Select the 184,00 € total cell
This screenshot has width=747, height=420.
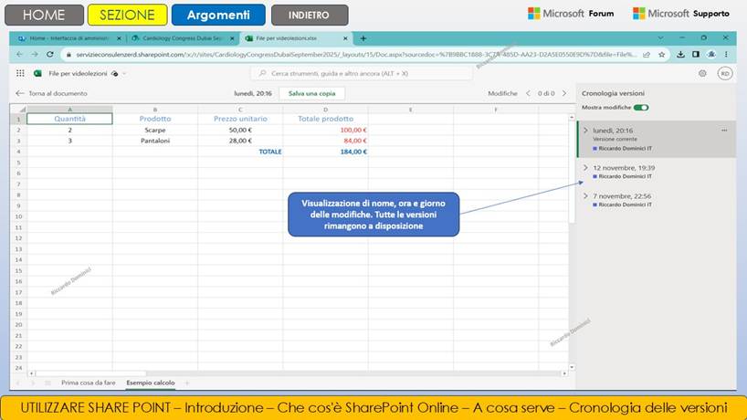point(325,152)
